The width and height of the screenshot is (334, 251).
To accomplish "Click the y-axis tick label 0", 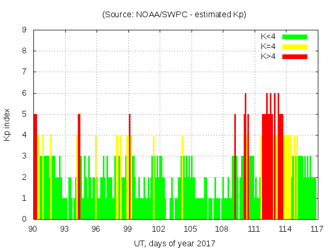I will coord(25,219).
